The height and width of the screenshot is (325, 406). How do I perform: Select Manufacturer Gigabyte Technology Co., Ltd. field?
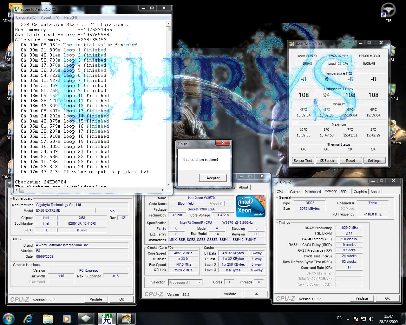pos(82,205)
